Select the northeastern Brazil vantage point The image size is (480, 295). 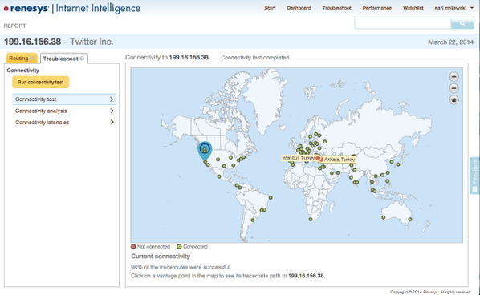click(x=271, y=197)
